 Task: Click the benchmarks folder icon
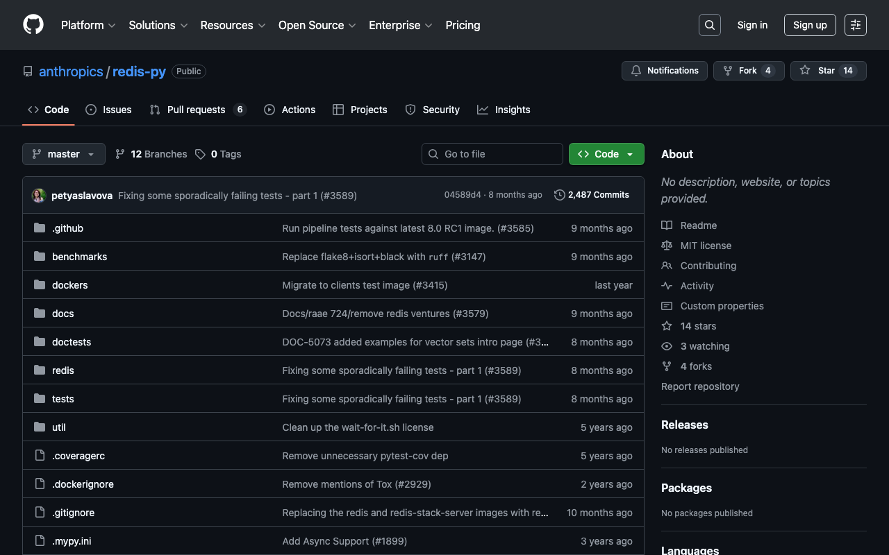click(40, 257)
